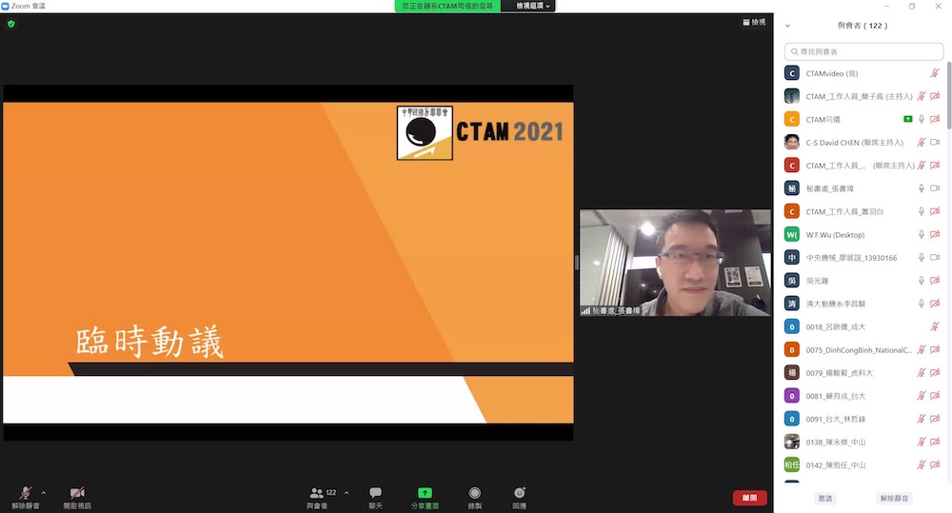Click the divider handle between slide and video
This screenshot has height=513, width=952.
point(577,263)
